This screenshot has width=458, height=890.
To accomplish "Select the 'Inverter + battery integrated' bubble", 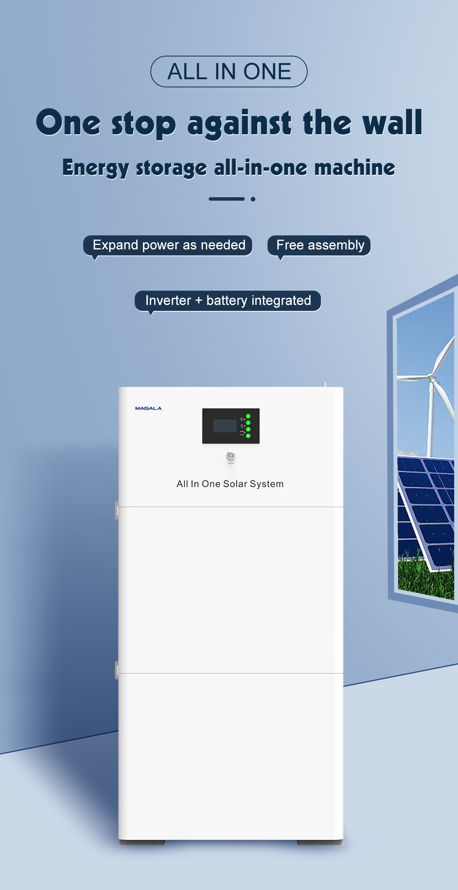I will (x=228, y=301).
